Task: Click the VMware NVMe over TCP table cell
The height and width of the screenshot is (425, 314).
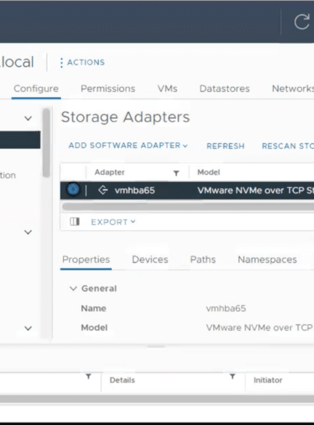Action: pyautogui.click(x=255, y=190)
